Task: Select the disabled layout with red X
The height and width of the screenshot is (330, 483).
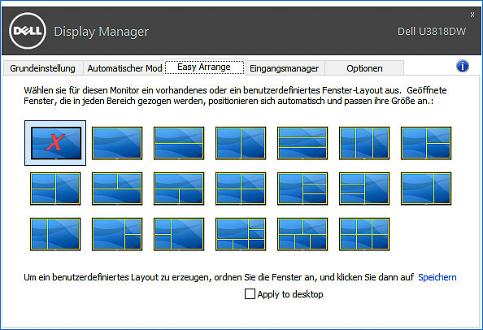Action: 55,143
